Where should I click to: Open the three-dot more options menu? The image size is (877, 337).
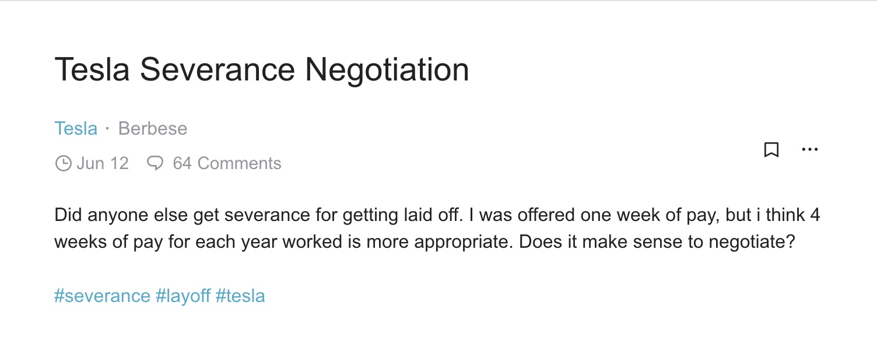(810, 150)
